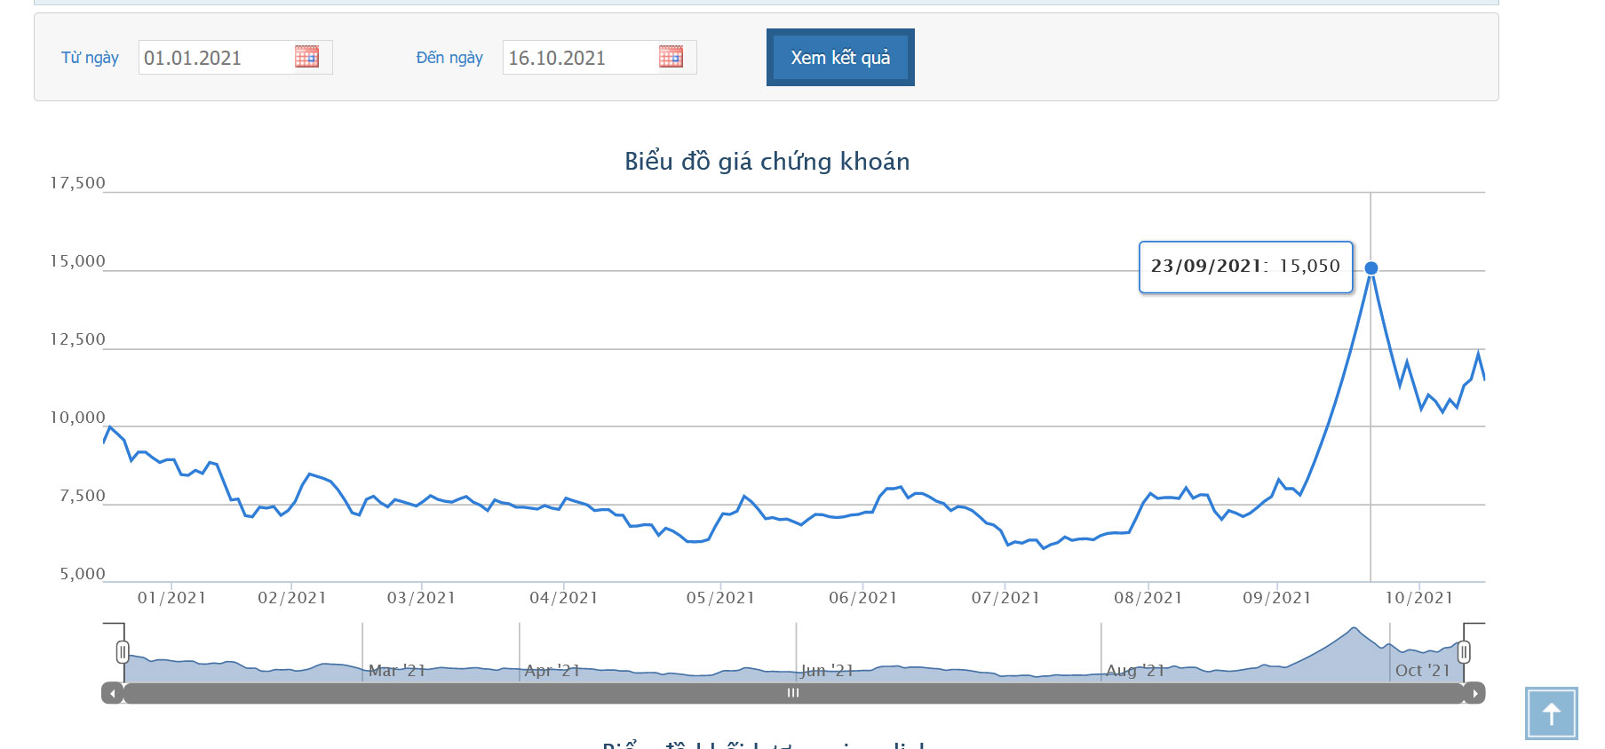Click the Oct '21 marker in navigator
This screenshot has width=1605, height=749.
[1422, 671]
